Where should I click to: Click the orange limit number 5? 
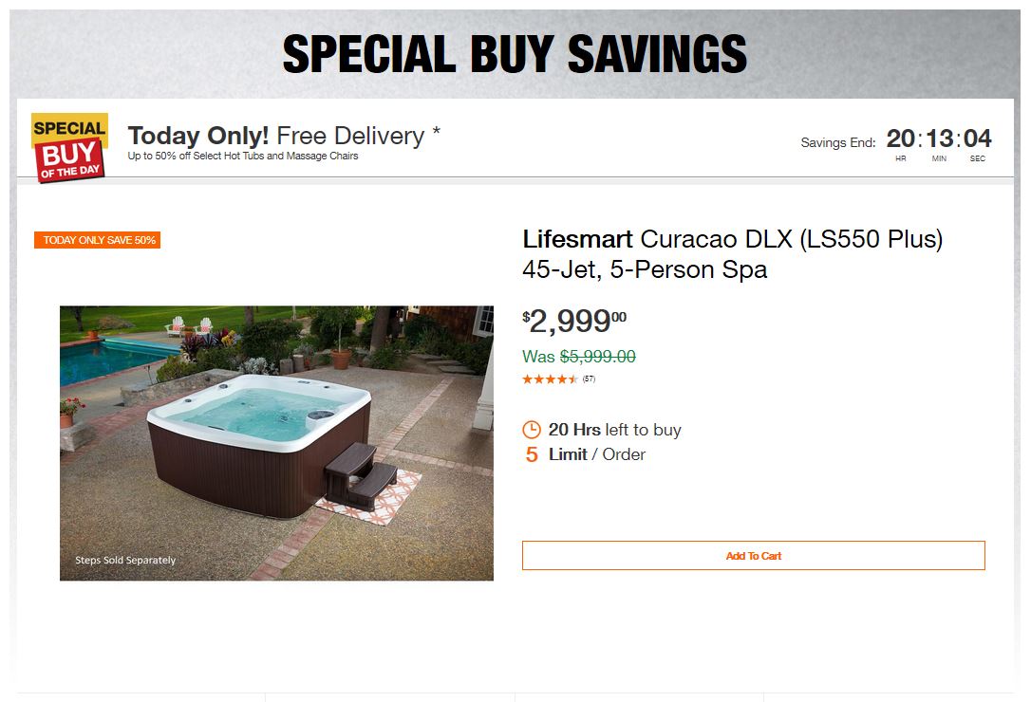532,455
